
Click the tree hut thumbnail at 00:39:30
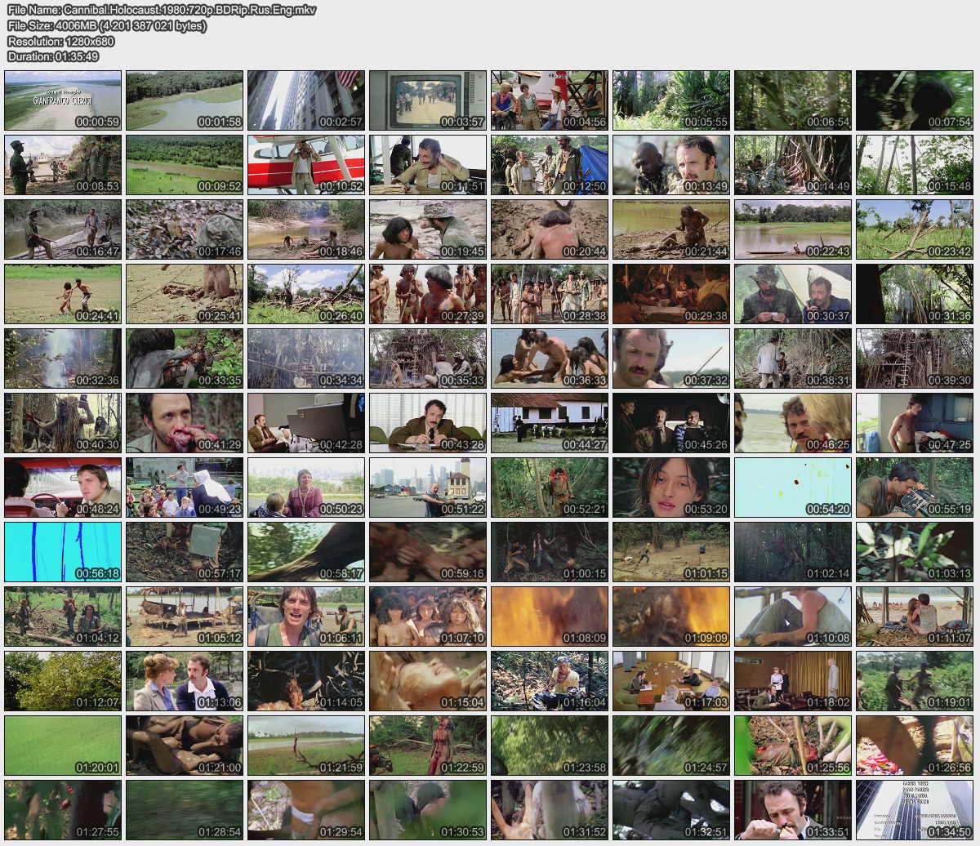915,358
